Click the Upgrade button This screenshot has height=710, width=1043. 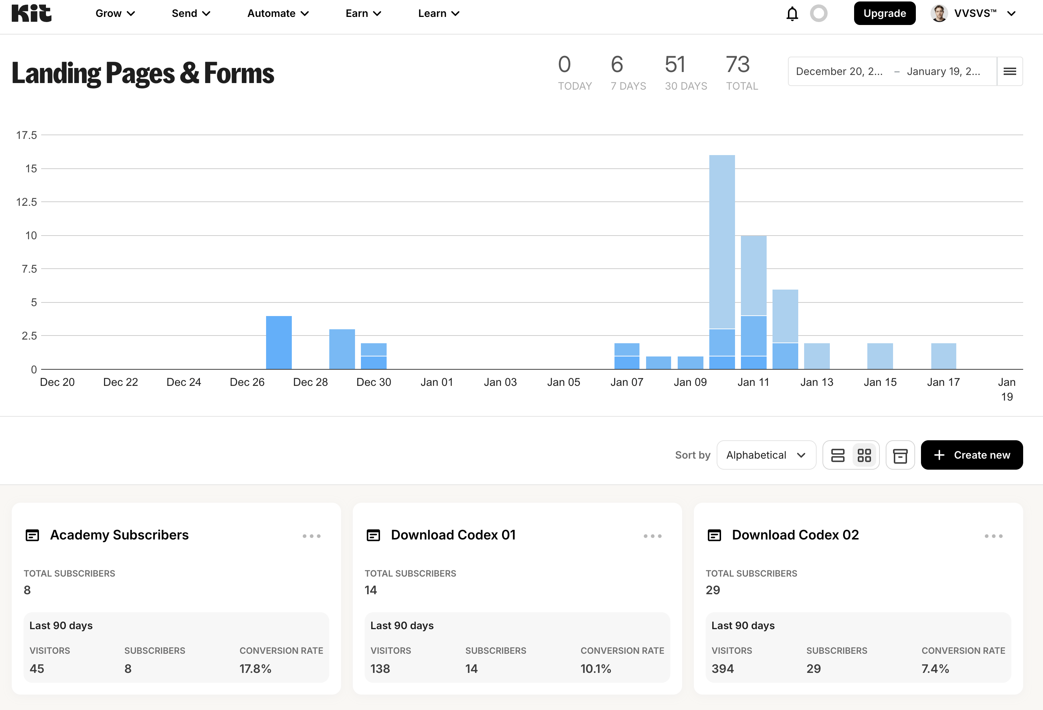(884, 14)
